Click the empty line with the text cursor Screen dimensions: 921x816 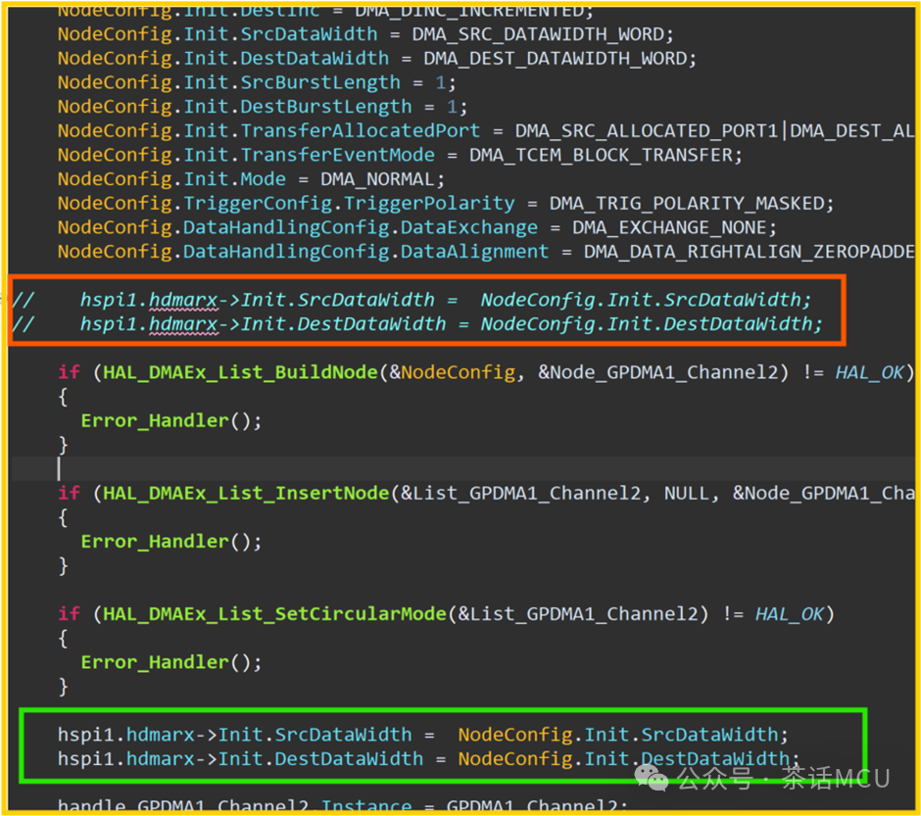[x=462, y=469]
